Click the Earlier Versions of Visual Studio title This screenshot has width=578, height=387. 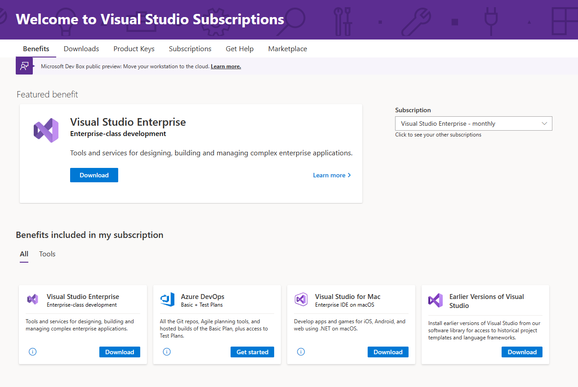click(x=487, y=301)
